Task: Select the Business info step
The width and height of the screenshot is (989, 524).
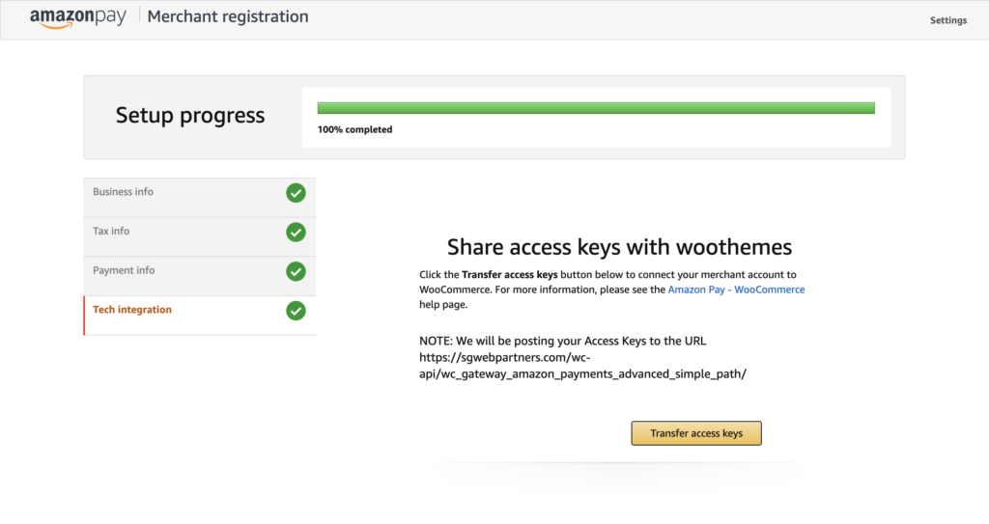Action: click(x=123, y=192)
